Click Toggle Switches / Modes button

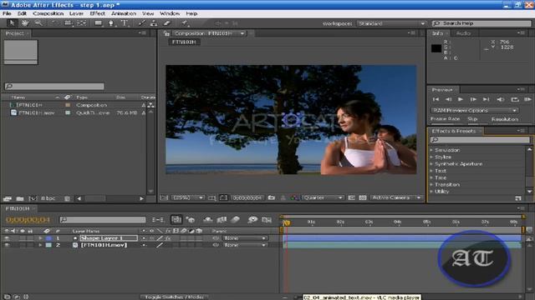point(174,297)
